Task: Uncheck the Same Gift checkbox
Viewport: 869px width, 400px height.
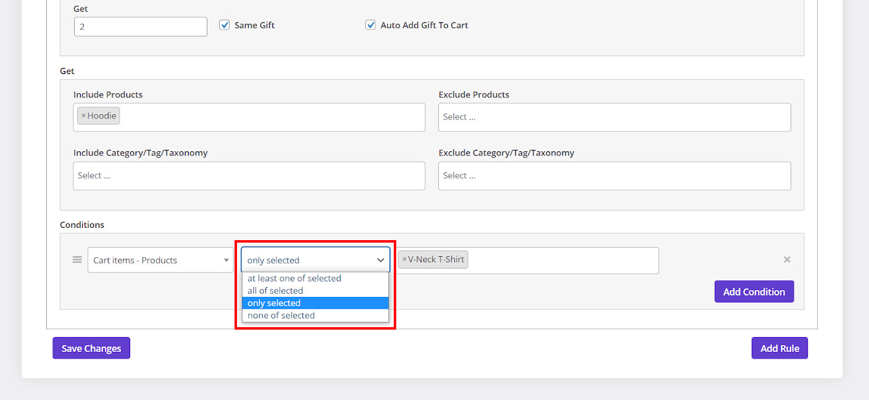Action: pos(225,25)
